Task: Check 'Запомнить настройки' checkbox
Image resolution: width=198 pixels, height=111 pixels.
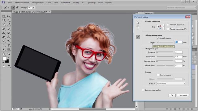Action: [x=143, y=90]
